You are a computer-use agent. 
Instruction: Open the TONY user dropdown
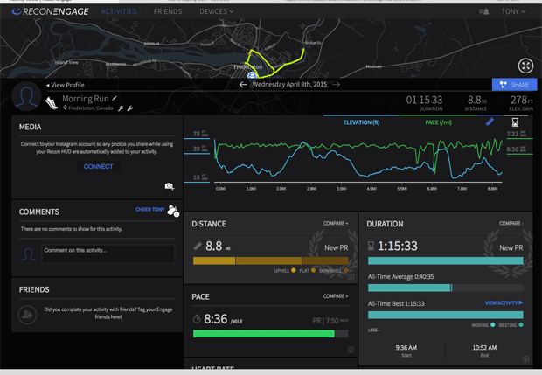pos(513,11)
